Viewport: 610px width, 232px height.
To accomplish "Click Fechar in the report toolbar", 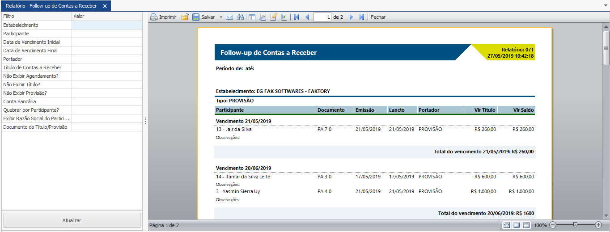I will (x=378, y=17).
